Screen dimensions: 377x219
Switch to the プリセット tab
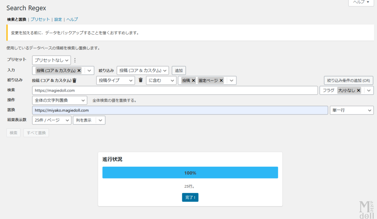point(40,19)
